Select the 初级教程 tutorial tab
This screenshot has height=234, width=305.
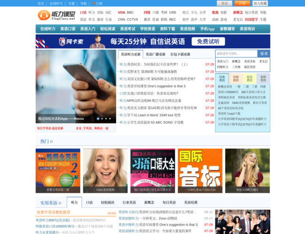236,79
